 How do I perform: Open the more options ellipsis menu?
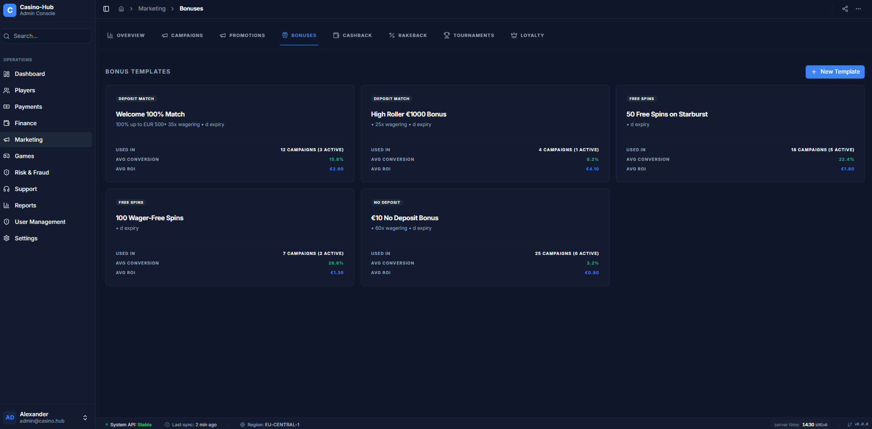pos(858,9)
